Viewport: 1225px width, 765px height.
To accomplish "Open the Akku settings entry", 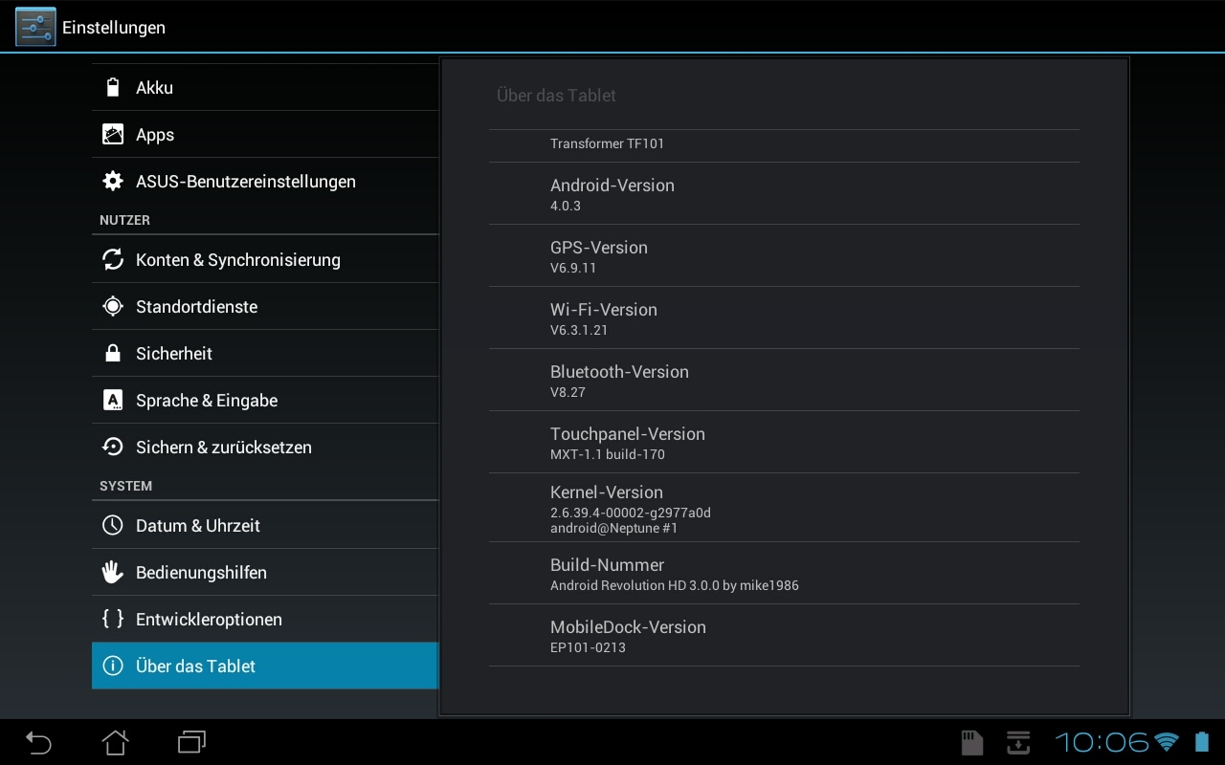I will 265,87.
